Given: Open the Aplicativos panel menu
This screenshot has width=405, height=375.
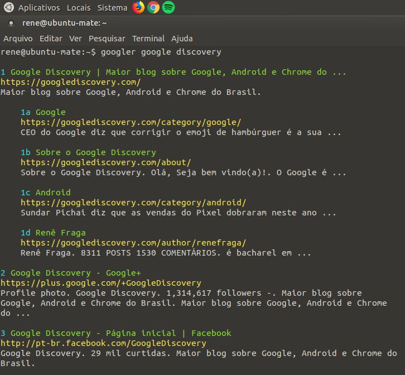Looking at the screenshot, I should pyautogui.click(x=39, y=8).
